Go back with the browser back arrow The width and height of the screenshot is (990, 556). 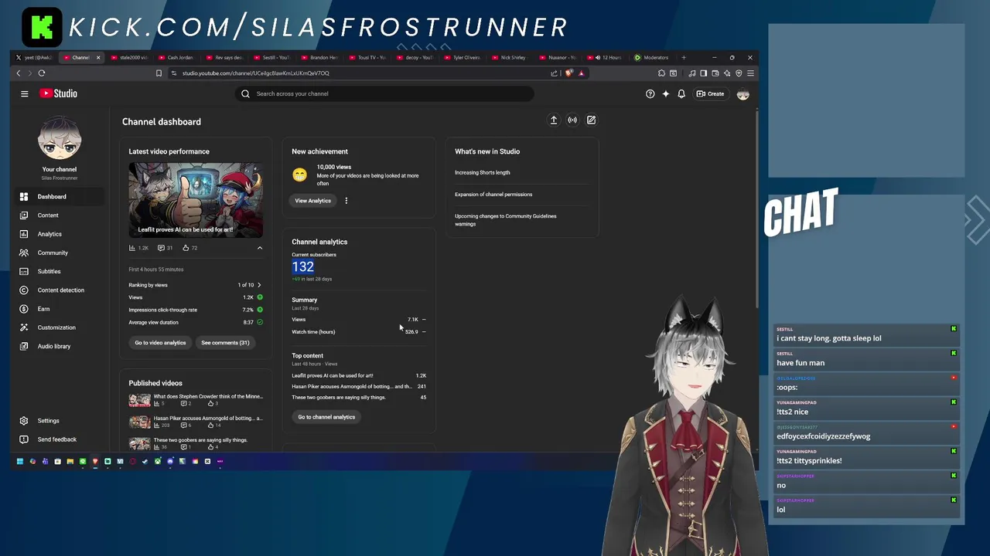coord(19,73)
